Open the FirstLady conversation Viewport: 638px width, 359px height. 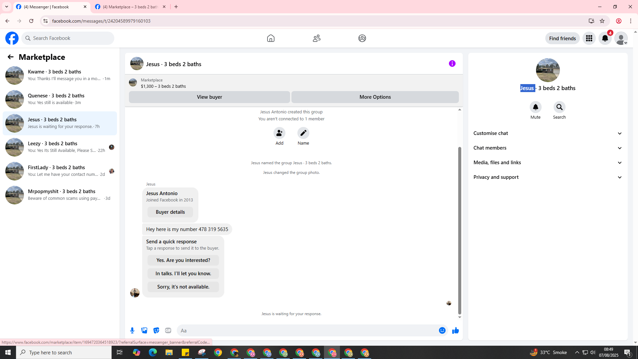[60, 171]
